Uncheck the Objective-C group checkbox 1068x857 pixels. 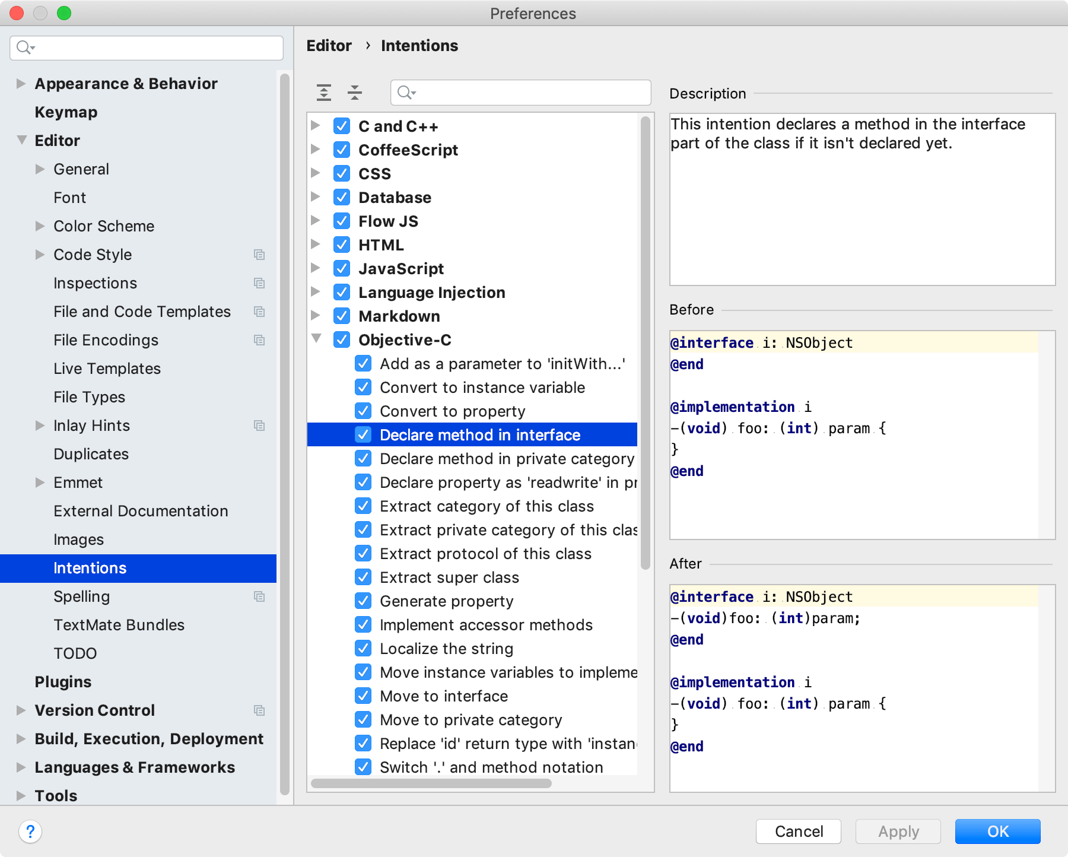pyautogui.click(x=342, y=339)
